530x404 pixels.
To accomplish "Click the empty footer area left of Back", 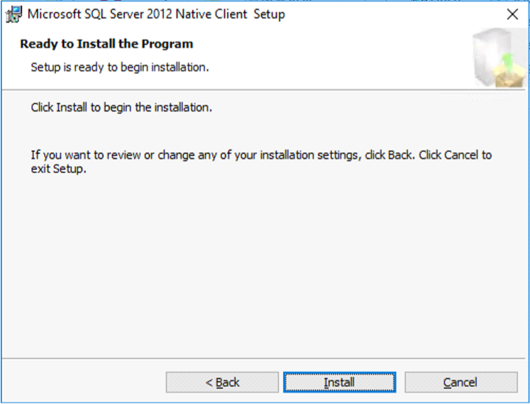I will [x=82, y=382].
